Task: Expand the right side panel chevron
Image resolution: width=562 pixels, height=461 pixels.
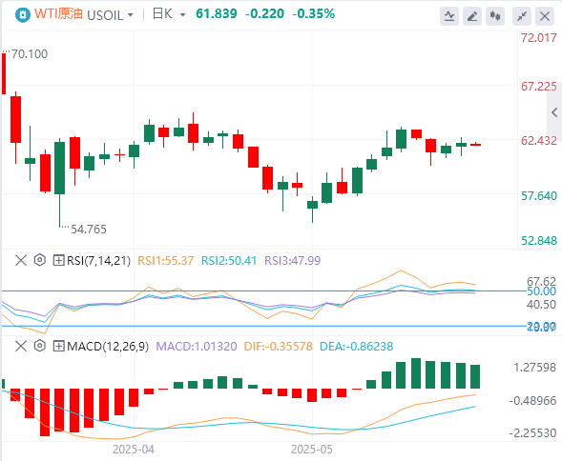Action: pos(554,112)
